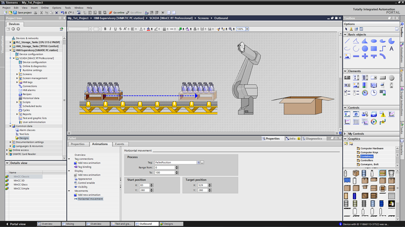Click the tag browse '...' button

(x=202, y=162)
